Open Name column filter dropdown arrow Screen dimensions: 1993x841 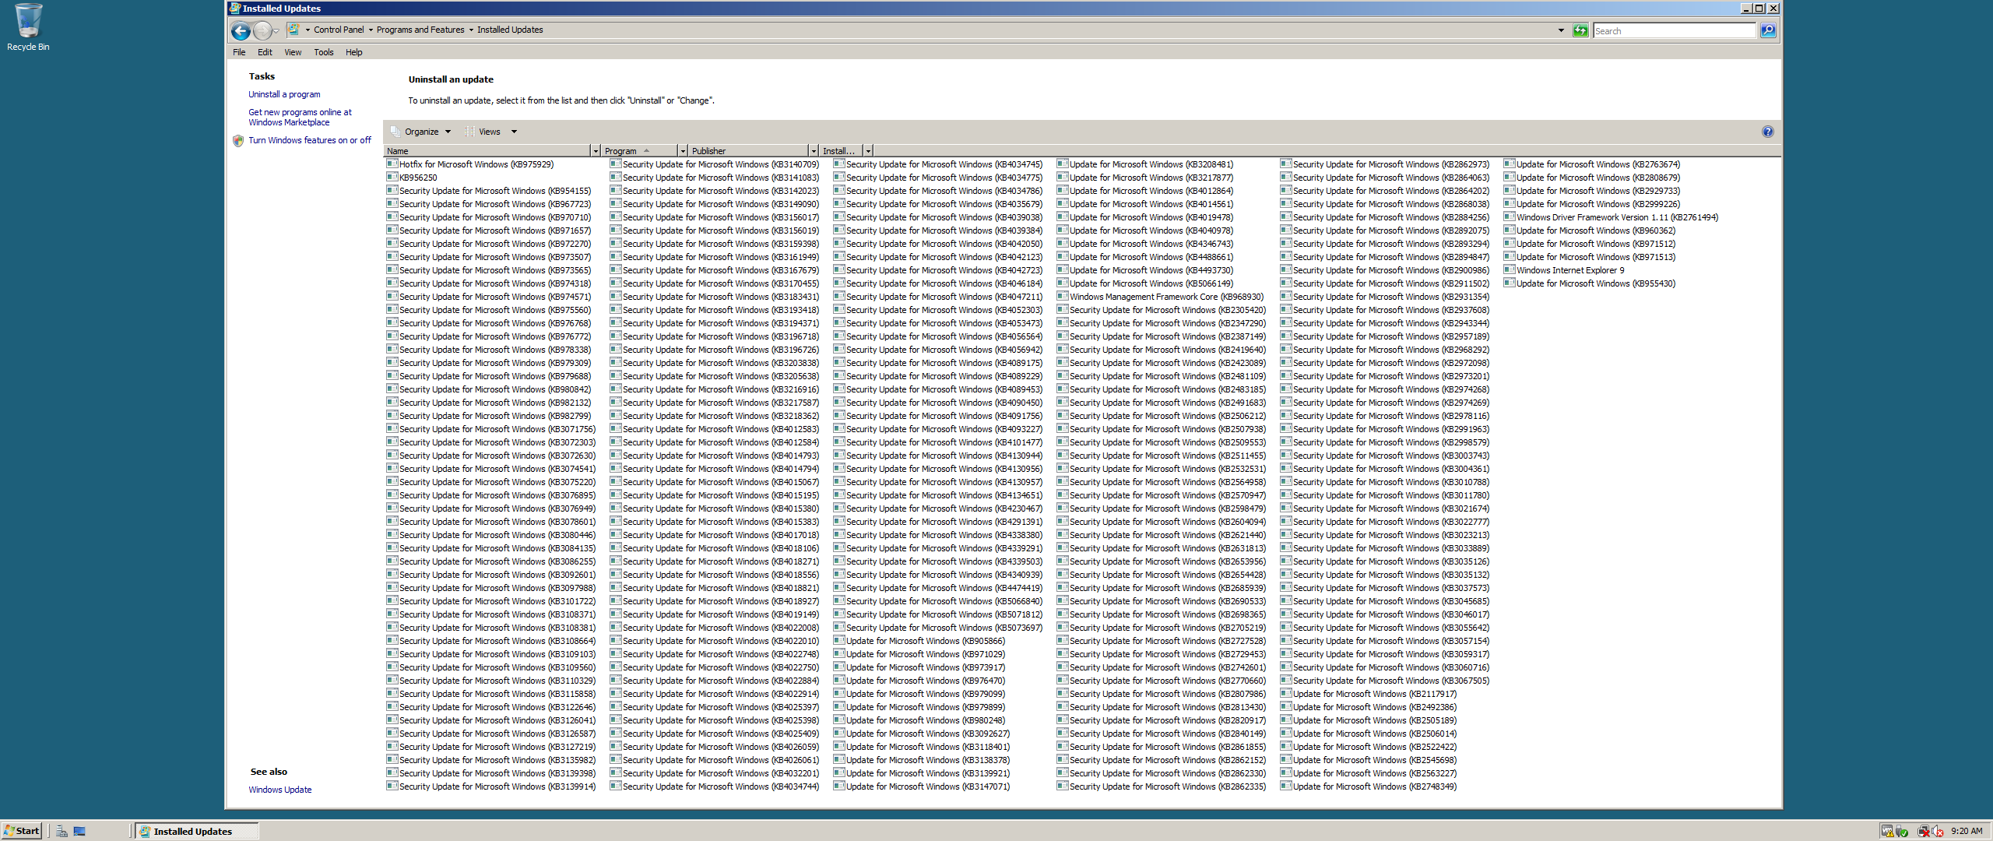(x=596, y=151)
